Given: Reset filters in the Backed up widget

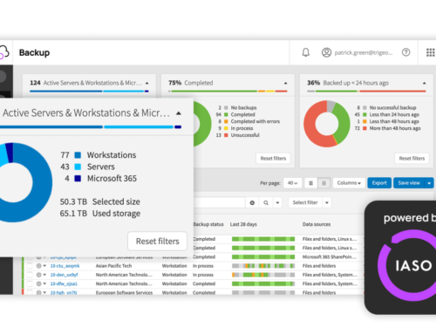Looking at the screenshot, I should pos(412,159).
